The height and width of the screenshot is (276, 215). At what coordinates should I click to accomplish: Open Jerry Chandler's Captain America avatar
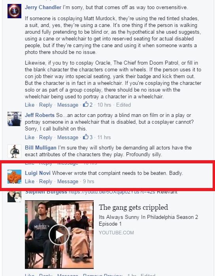click(14, 11)
